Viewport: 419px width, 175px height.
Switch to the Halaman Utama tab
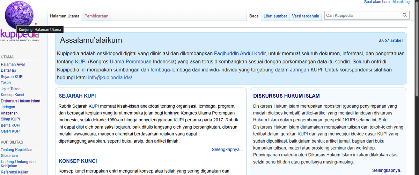(65, 16)
